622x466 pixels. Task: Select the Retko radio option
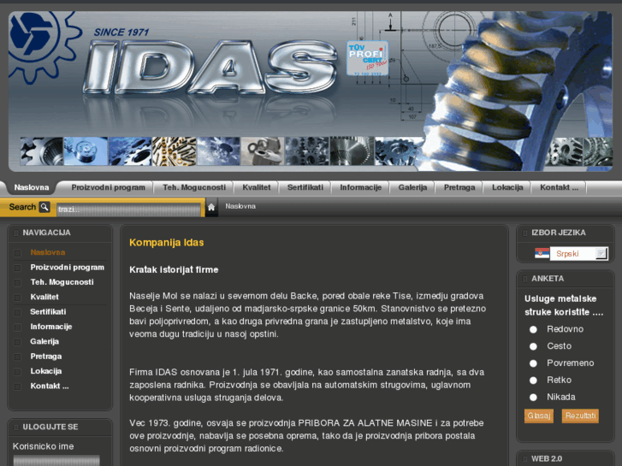533,380
